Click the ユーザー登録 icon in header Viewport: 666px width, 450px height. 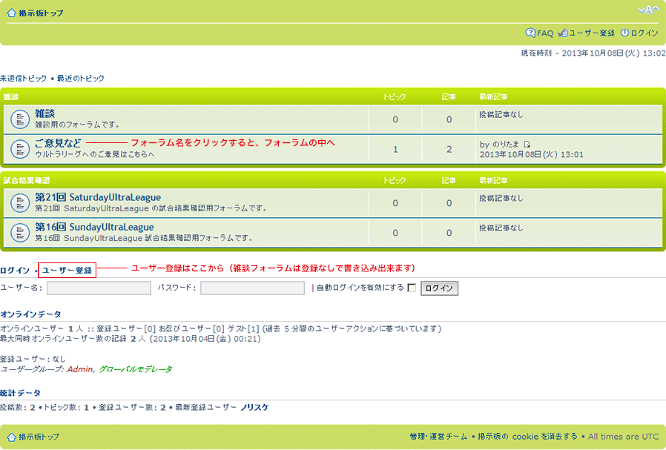tap(563, 33)
